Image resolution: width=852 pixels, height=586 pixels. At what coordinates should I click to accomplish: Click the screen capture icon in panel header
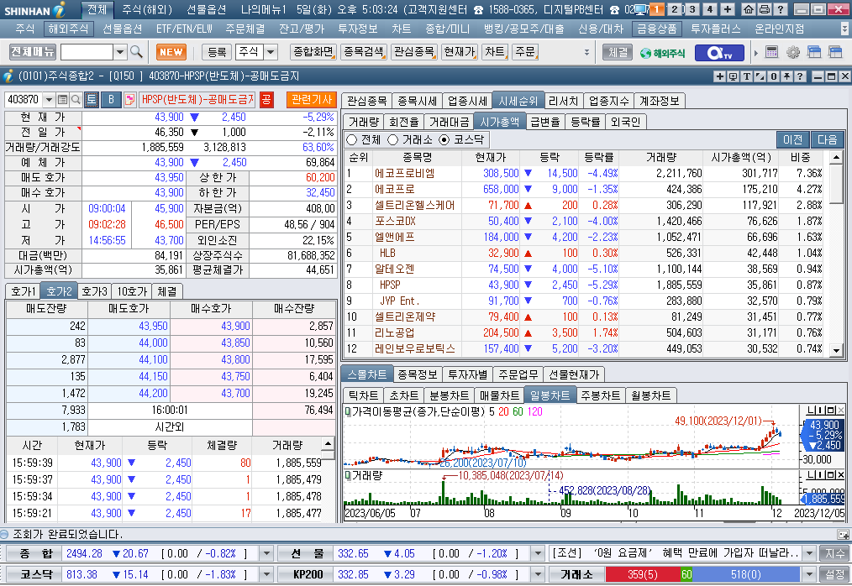733,76
